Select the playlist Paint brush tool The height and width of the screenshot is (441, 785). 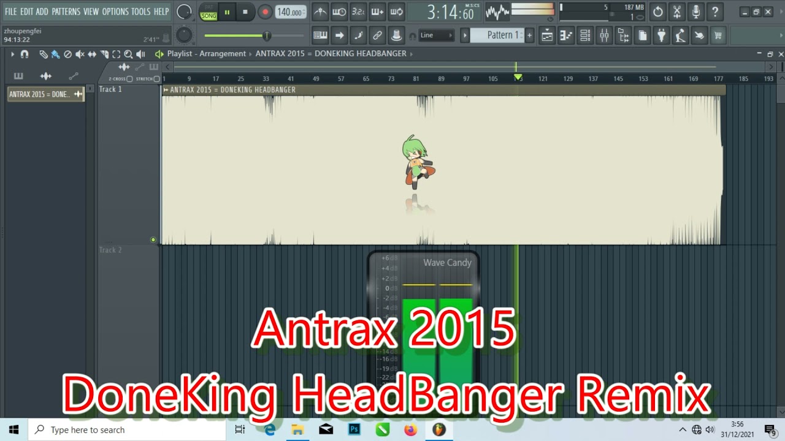pyautogui.click(x=55, y=54)
